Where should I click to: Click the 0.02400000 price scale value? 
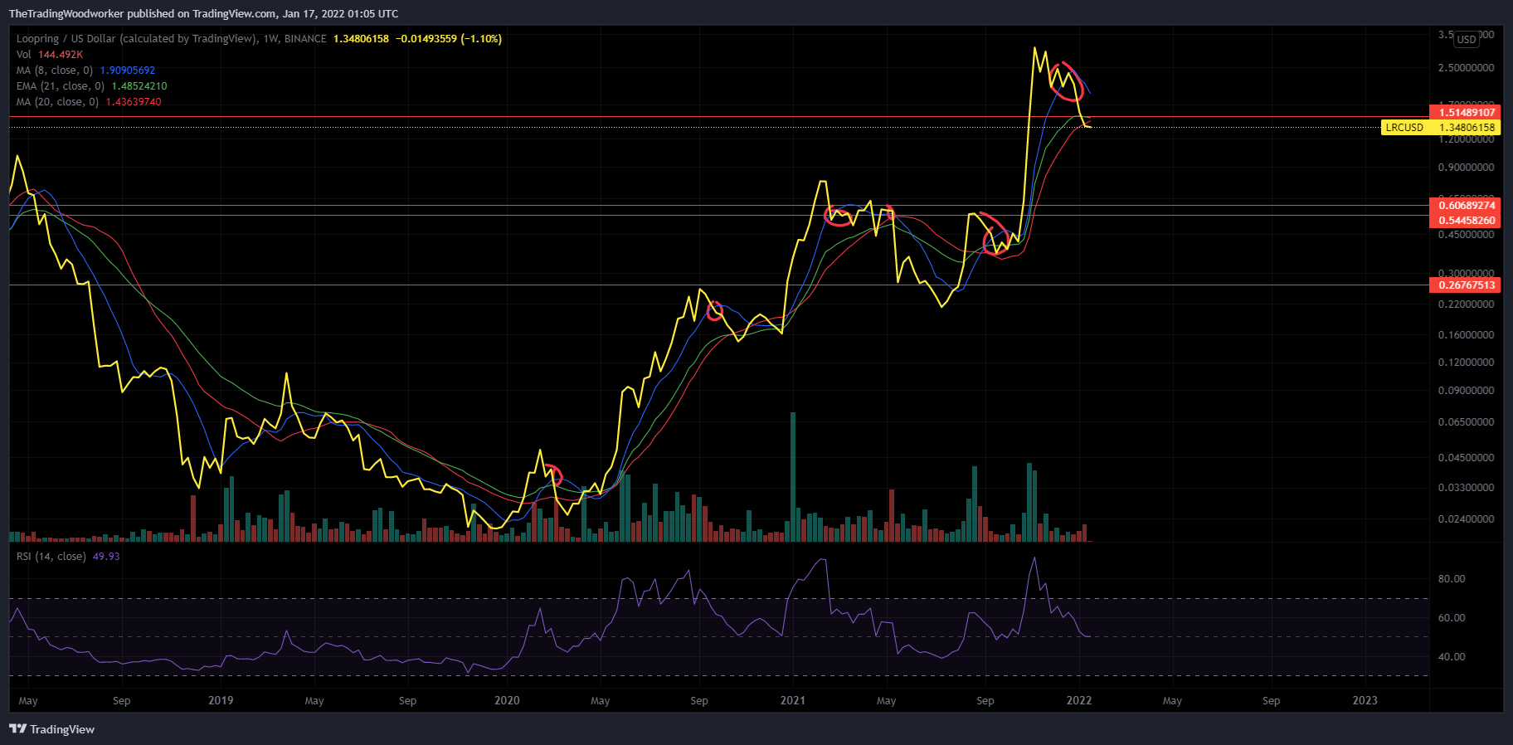[1466, 519]
